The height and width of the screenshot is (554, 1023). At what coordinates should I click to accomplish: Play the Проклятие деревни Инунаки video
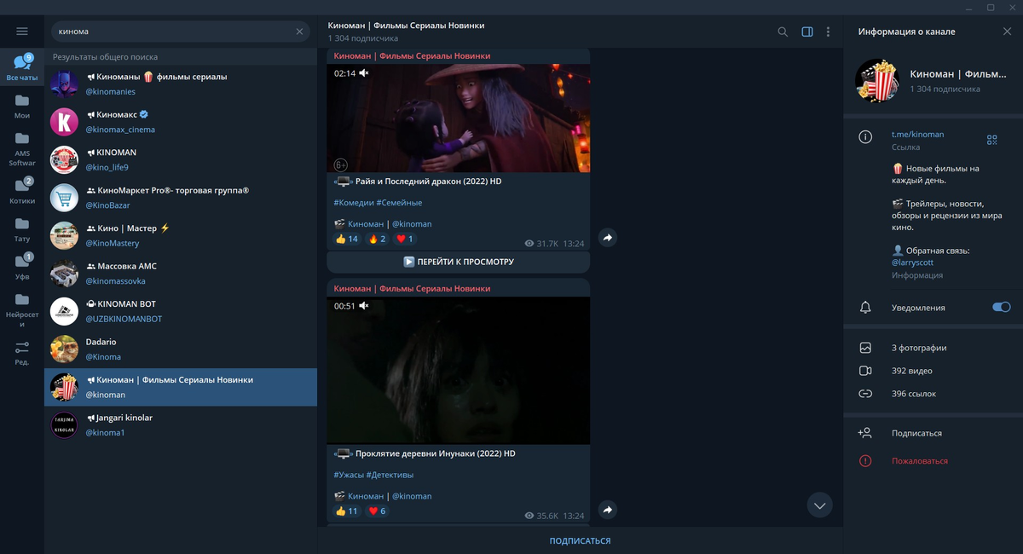(459, 370)
